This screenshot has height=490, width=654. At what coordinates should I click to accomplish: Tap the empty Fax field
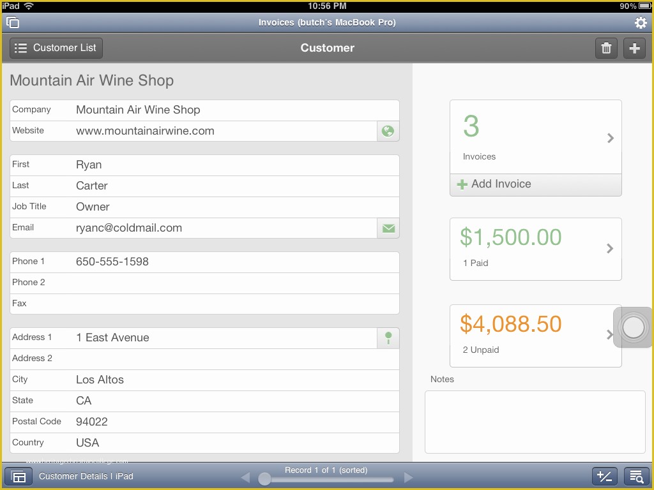(x=204, y=304)
